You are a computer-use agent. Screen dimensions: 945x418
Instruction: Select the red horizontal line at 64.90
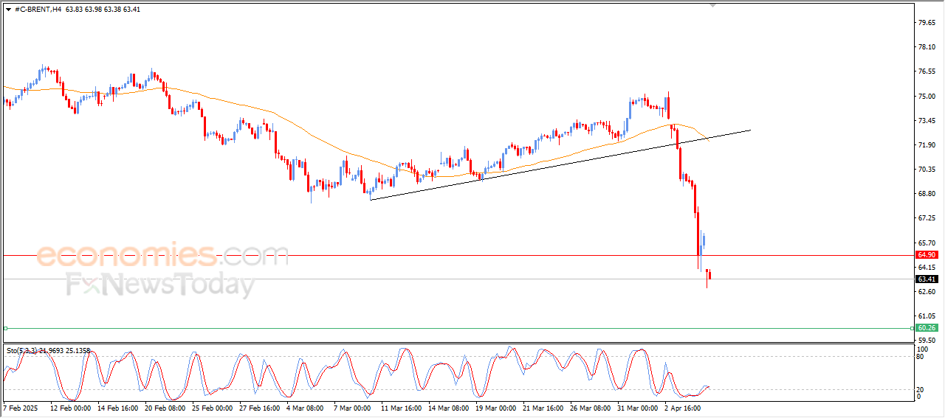[x=458, y=255]
